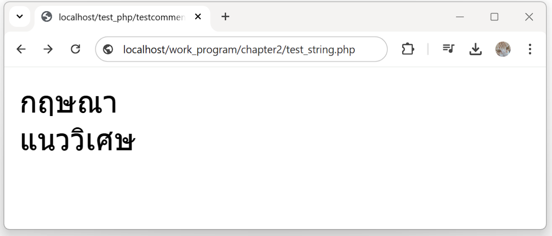Expand the tab search dropdown arrow

(x=19, y=17)
